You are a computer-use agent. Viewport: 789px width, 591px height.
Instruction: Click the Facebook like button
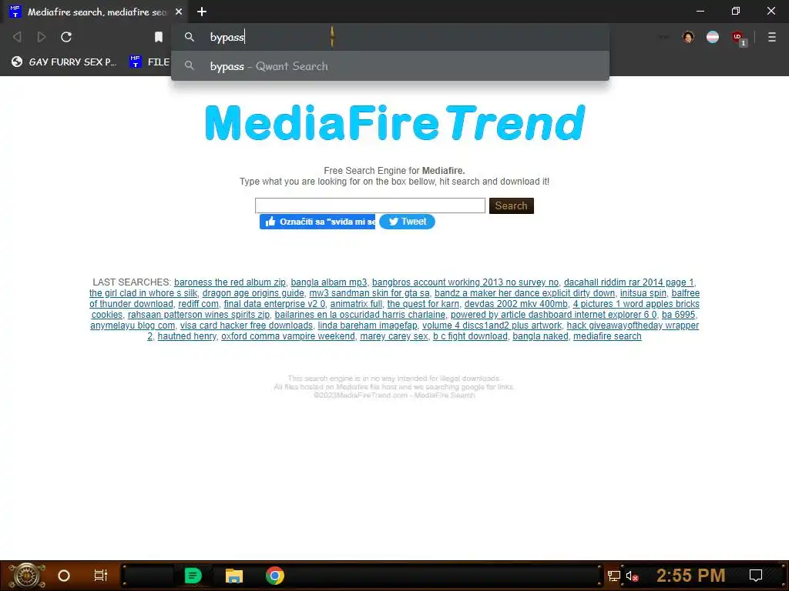click(x=317, y=222)
